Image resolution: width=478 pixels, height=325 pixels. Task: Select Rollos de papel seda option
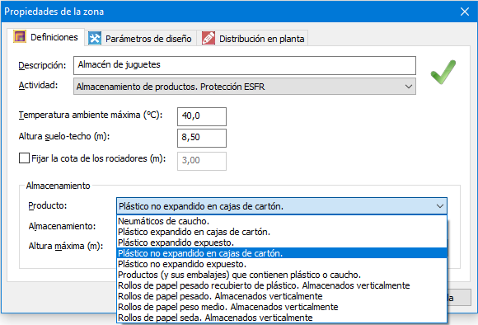point(282,318)
